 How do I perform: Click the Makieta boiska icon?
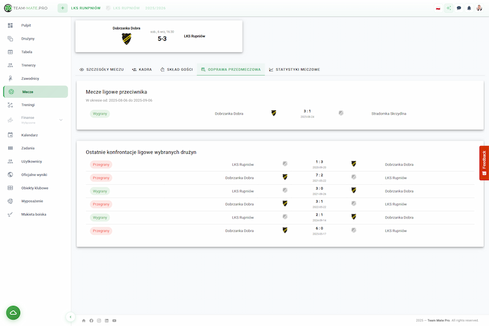[x=10, y=214]
